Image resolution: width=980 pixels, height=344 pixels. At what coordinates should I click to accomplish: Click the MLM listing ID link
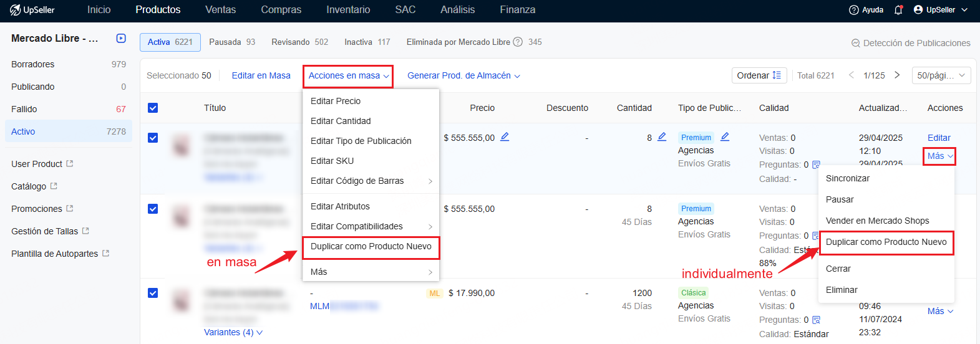tap(344, 306)
